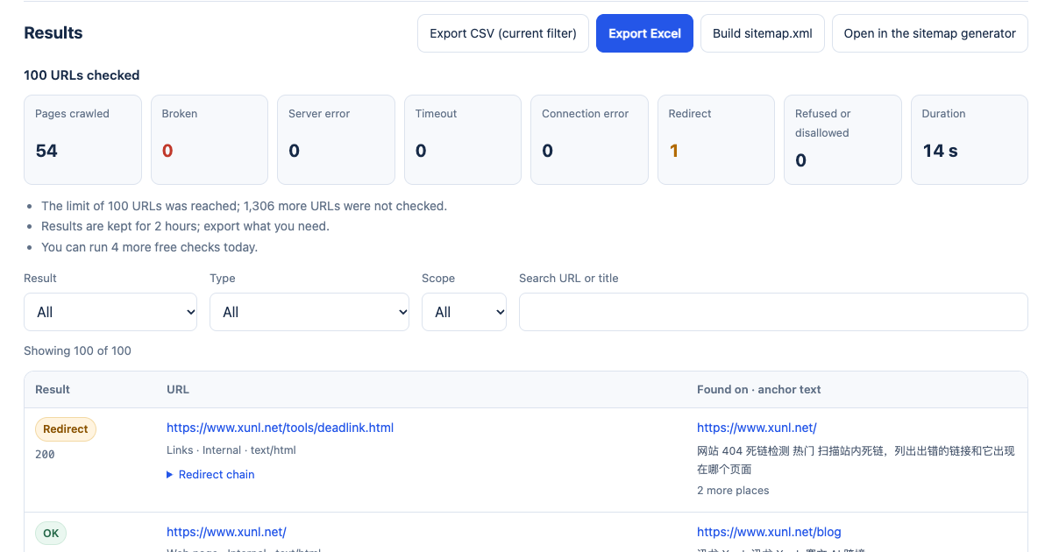Open the Result filter dropdown
The width and height of the screenshot is (1052, 552).
point(110,312)
